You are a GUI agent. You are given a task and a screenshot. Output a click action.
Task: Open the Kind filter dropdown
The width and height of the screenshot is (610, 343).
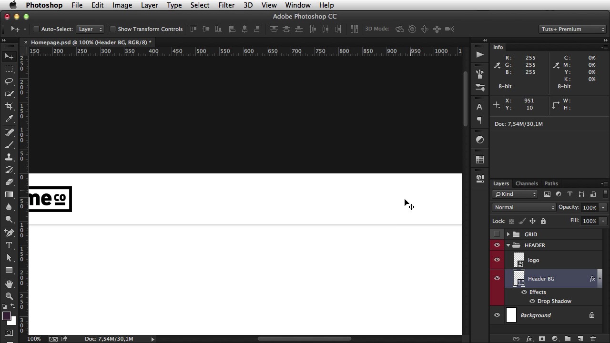pos(515,194)
